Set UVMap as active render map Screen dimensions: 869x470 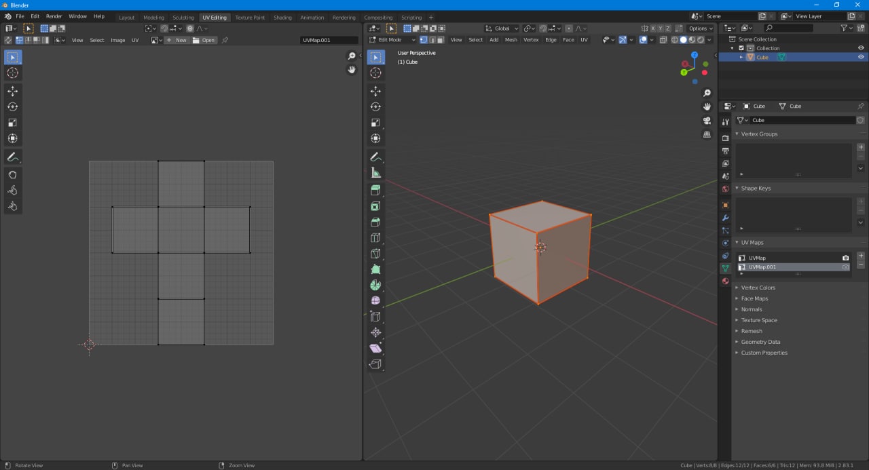(845, 258)
